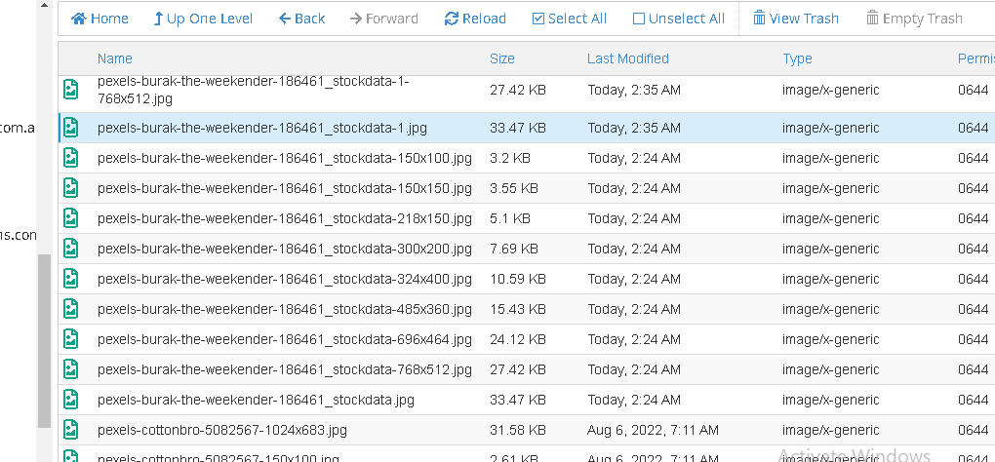Reload the file listing

pyautogui.click(x=475, y=19)
